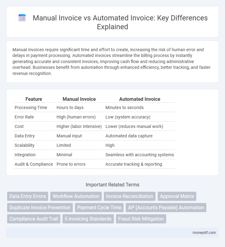Click the 'Prone to errors' cell
The width and height of the screenshot is (225, 247).
click(79, 164)
